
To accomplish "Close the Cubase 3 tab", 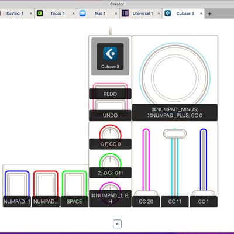I will 201,13.
